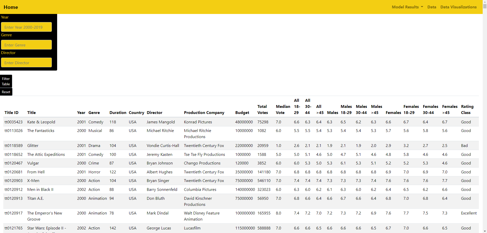
Task: Select the Musical genre cell
Action: [95, 130]
